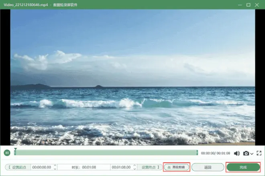Mute audio with the speaker icon
The width and height of the screenshot is (265, 176).
point(237,153)
